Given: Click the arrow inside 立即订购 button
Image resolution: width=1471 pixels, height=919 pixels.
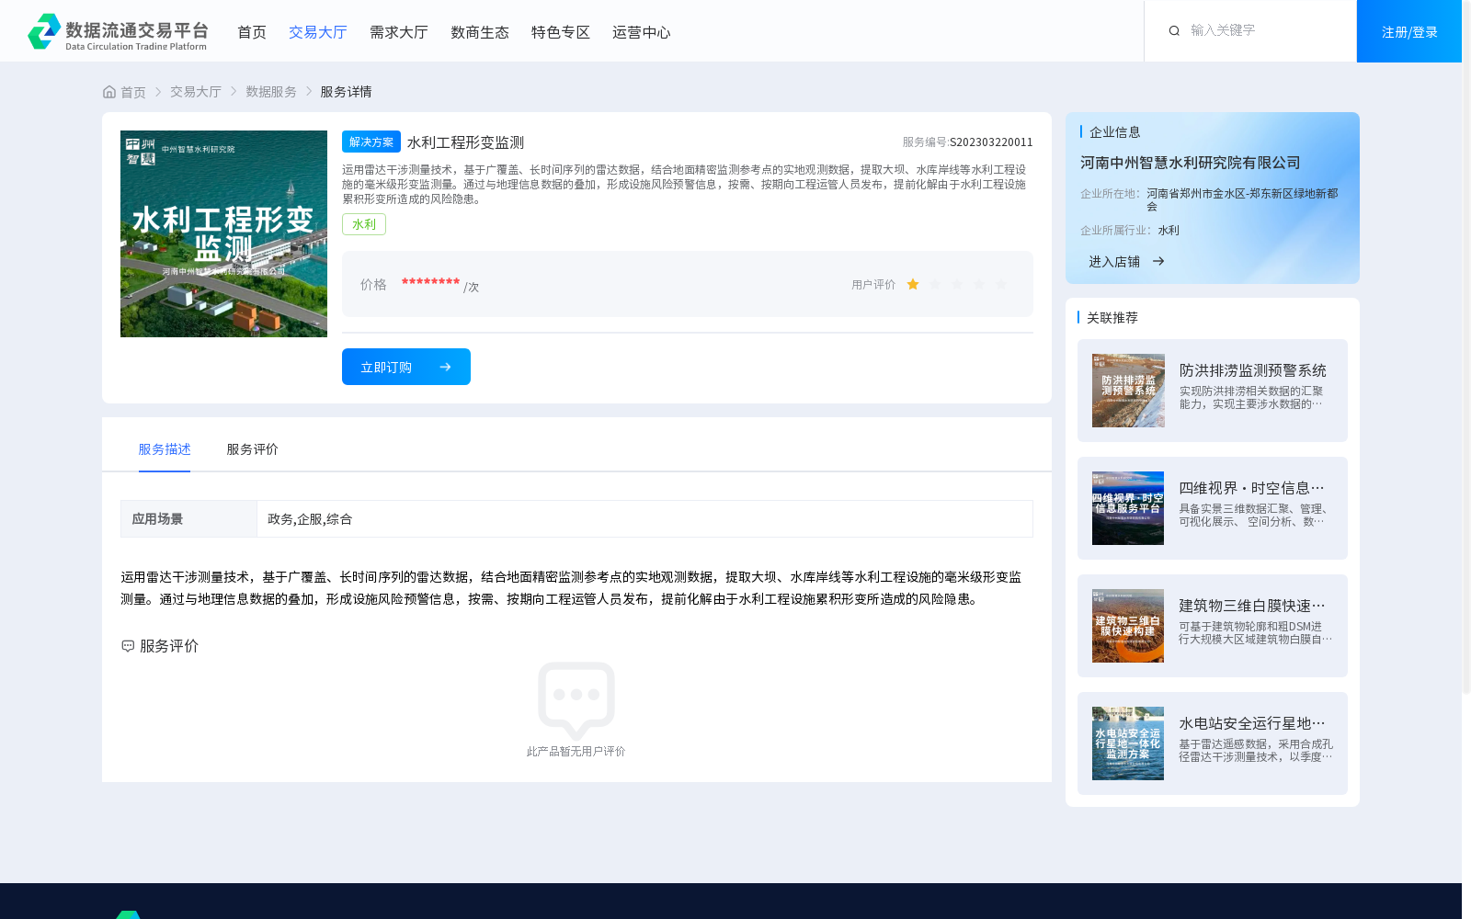Looking at the screenshot, I should [x=445, y=367].
